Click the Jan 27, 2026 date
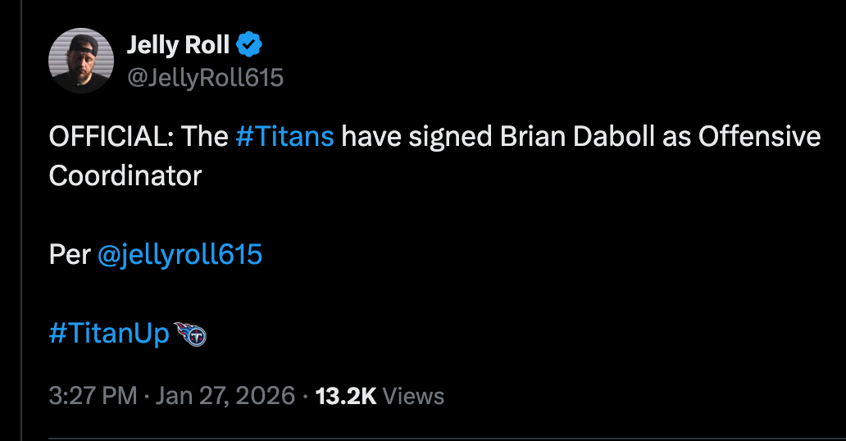Image resolution: width=846 pixels, height=441 pixels. [225, 396]
